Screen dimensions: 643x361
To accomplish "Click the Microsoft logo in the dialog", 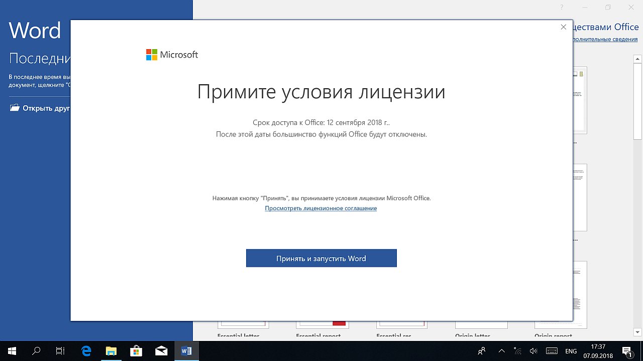I will click(x=172, y=55).
